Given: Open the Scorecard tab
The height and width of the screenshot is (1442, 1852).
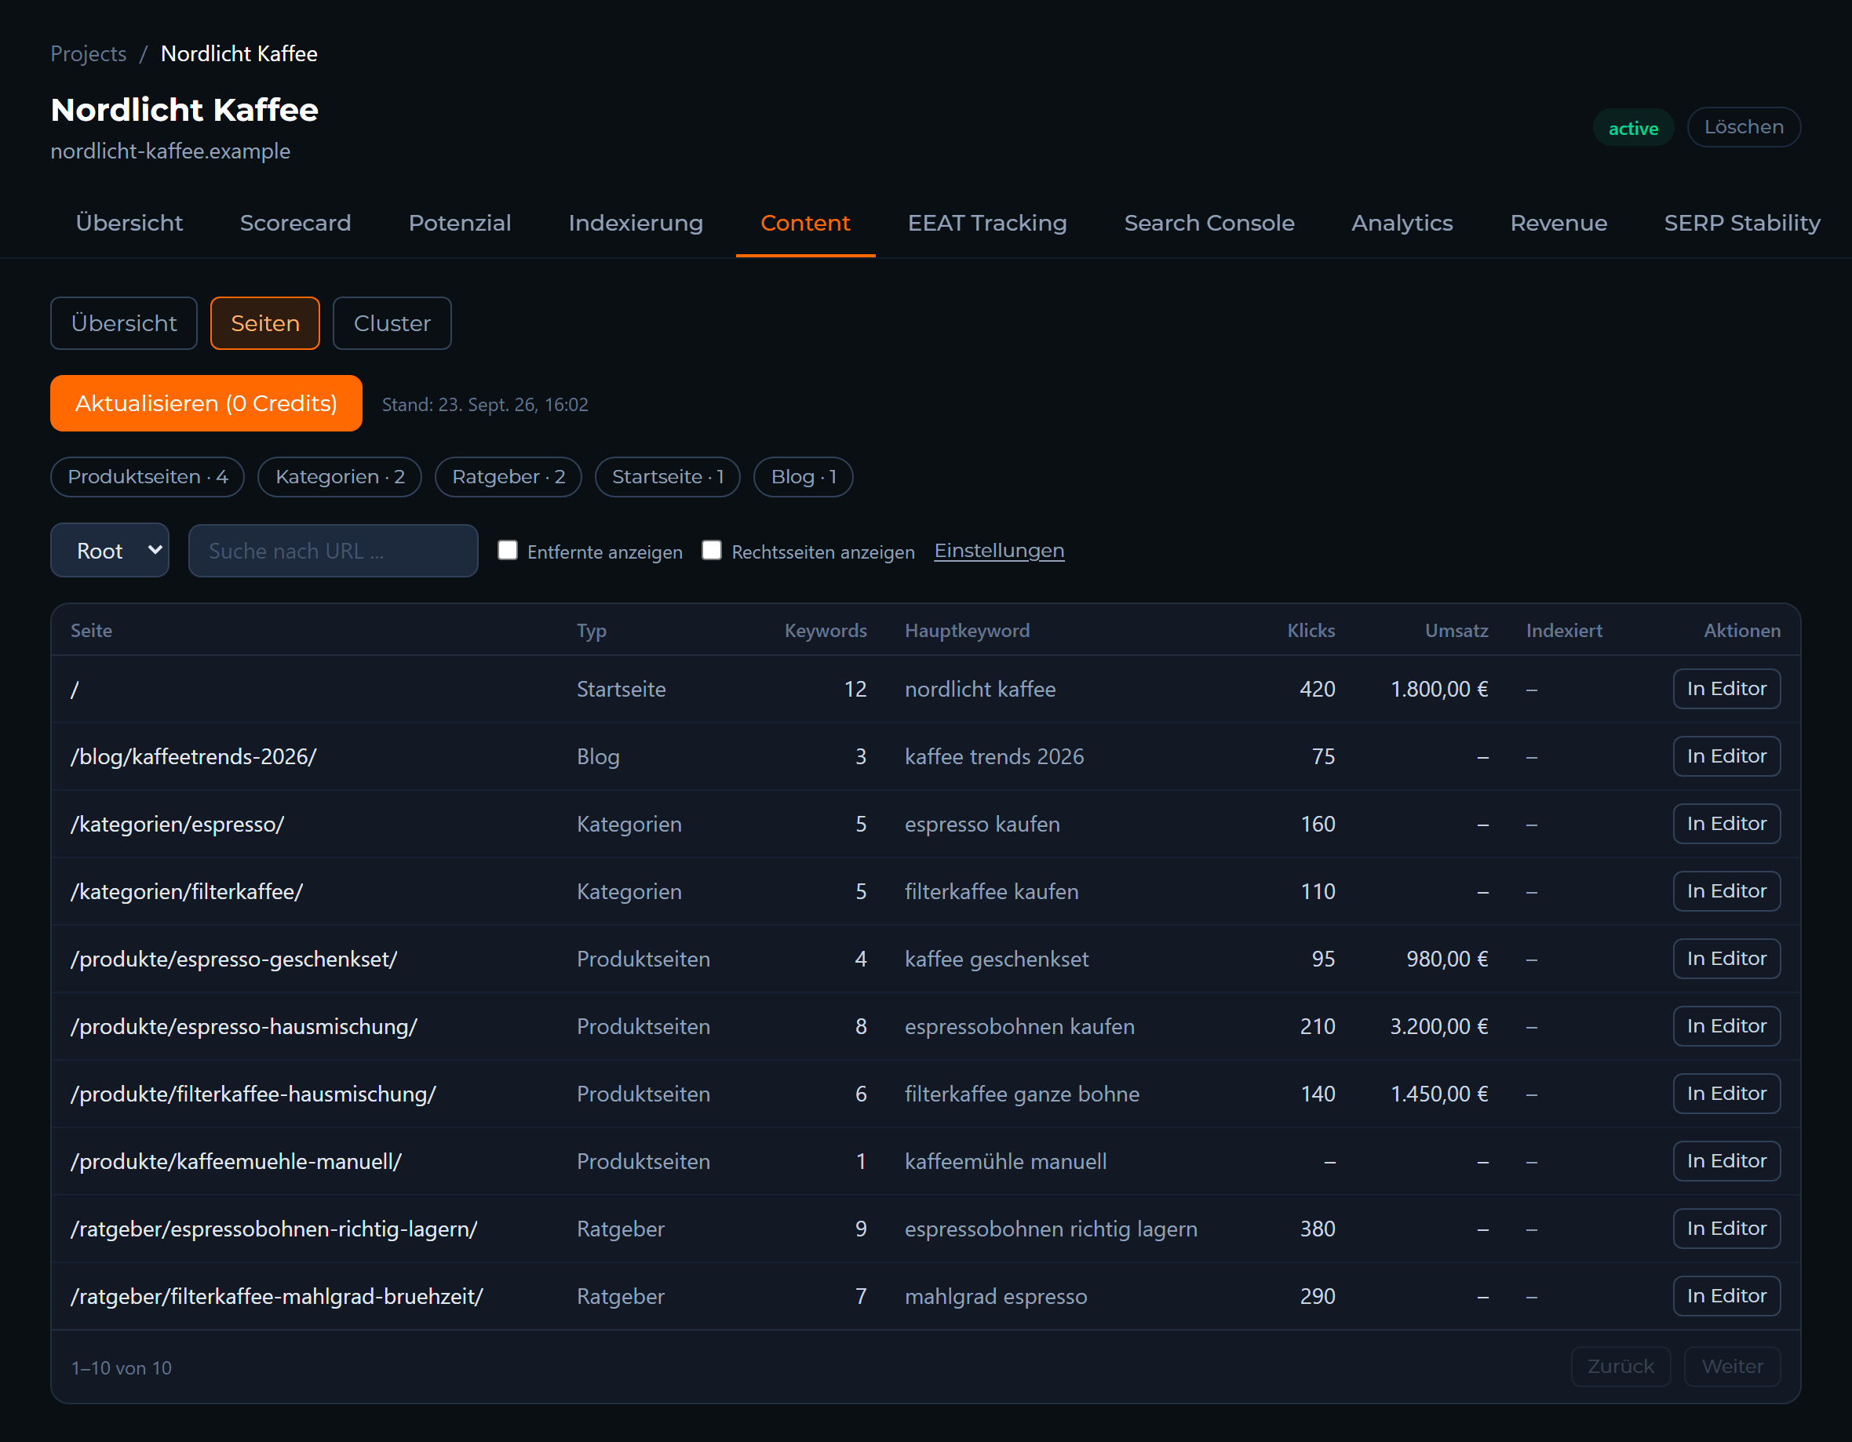Looking at the screenshot, I should [295, 223].
